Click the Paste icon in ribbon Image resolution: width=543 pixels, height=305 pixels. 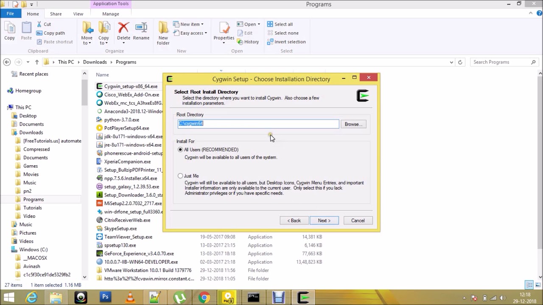click(26, 31)
